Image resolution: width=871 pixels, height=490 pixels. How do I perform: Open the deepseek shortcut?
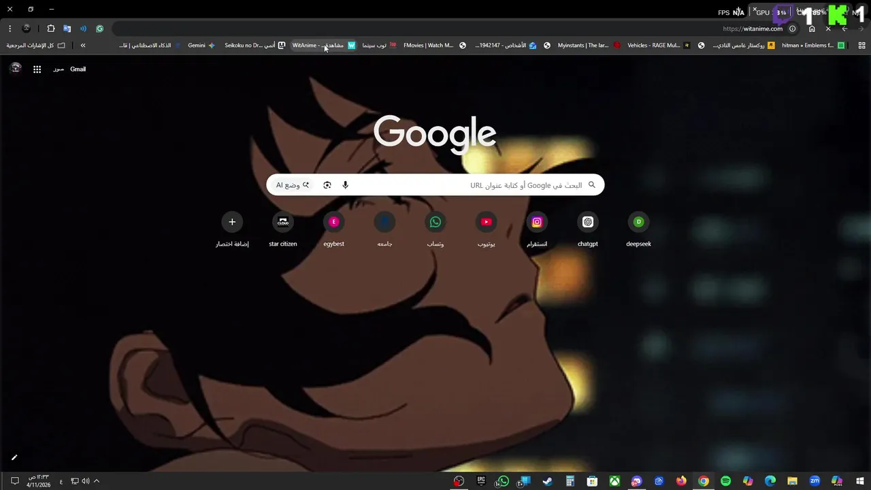click(638, 229)
